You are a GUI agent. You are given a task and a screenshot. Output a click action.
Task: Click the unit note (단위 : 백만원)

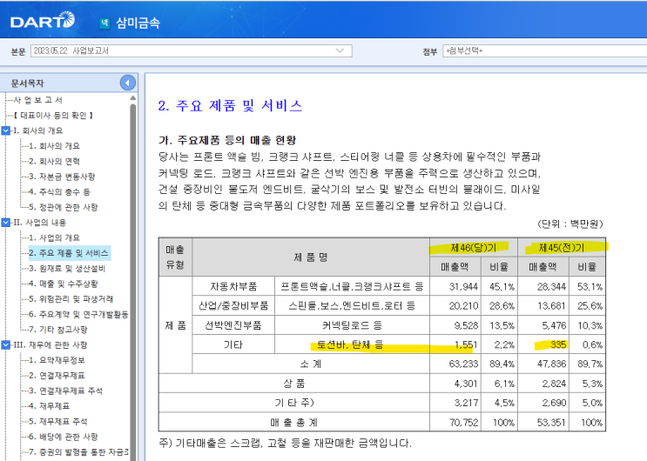point(570,224)
